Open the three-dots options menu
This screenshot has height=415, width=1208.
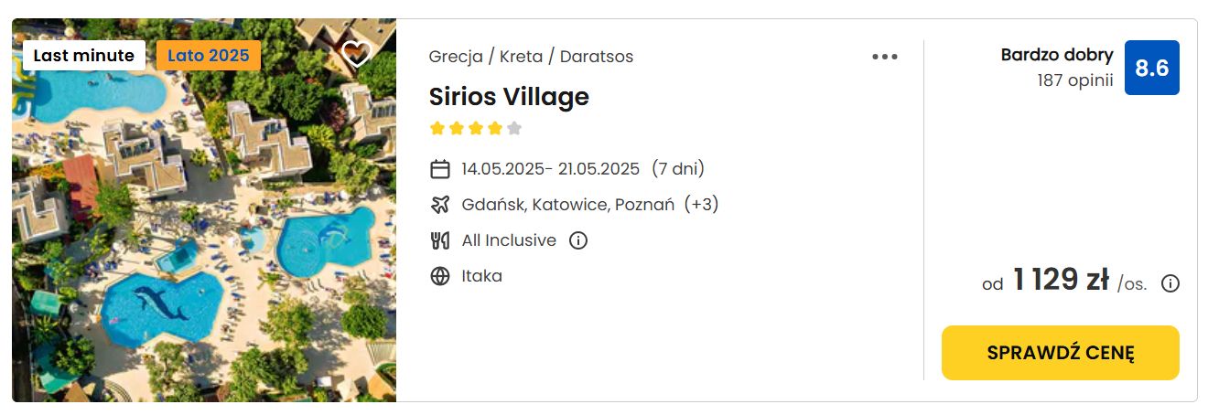pyautogui.click(x=885, y=57)
